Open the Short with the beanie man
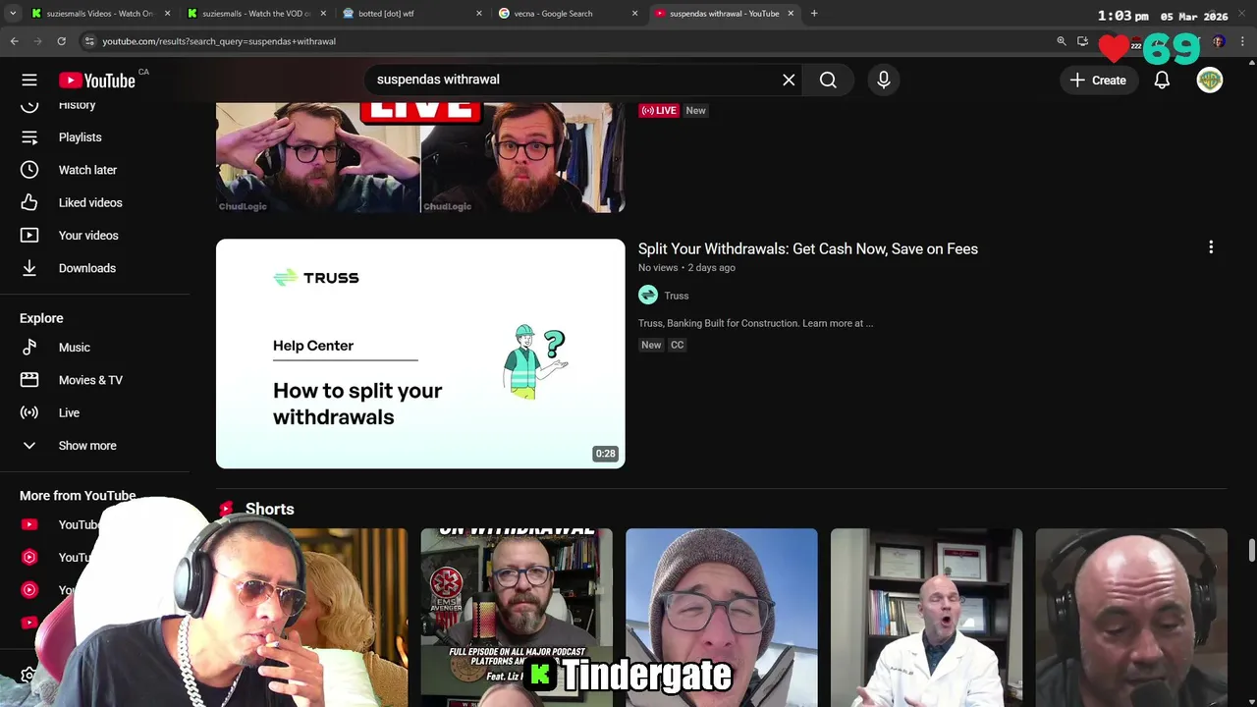Viewport: 1257px width, 707px height. click(x=722, y=618)
